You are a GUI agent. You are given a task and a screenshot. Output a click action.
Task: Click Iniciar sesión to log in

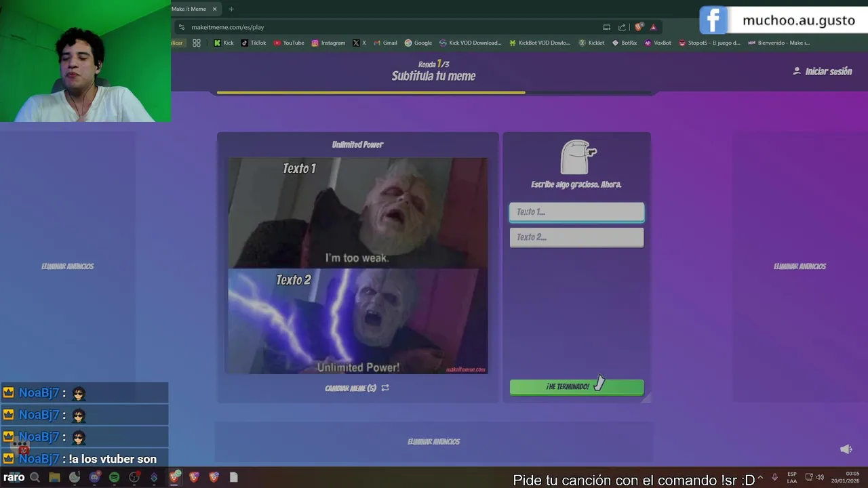coord(823,71)
